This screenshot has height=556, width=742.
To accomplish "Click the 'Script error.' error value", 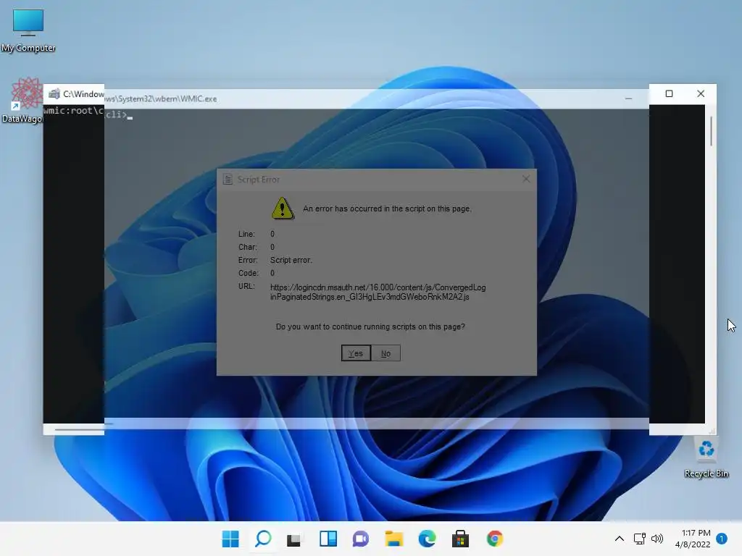I will (x=291, y=260).
